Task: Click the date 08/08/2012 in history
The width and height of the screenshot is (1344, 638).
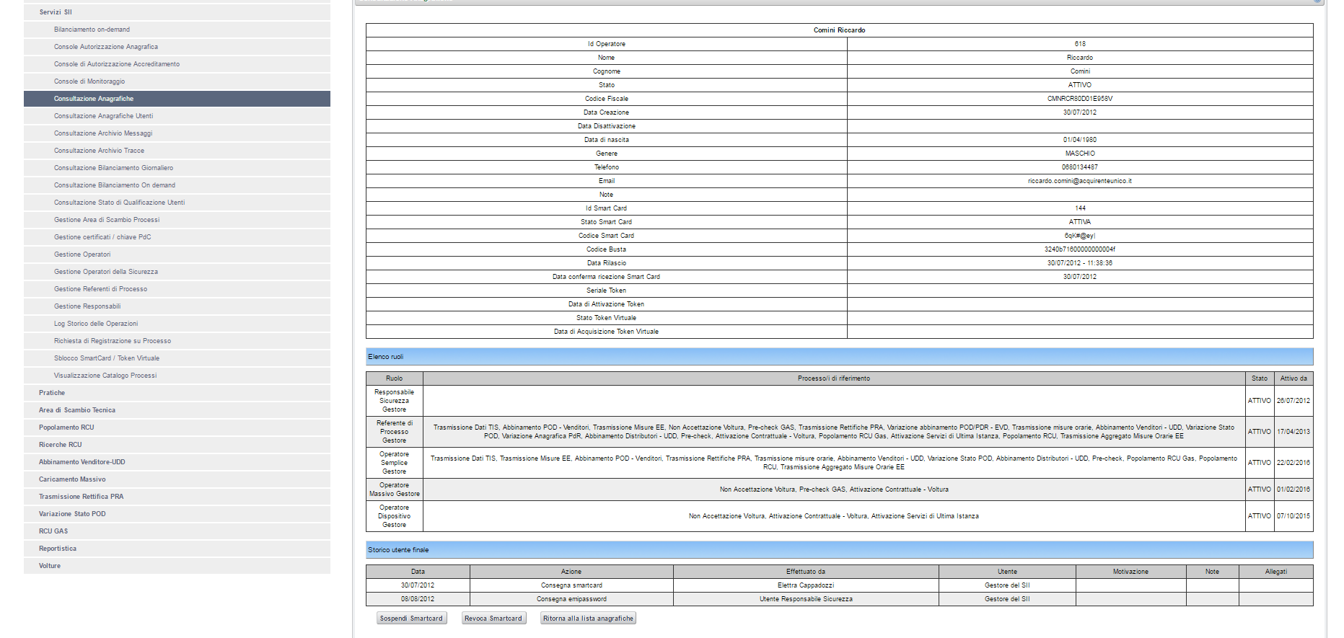Action: tap(418, 599)
